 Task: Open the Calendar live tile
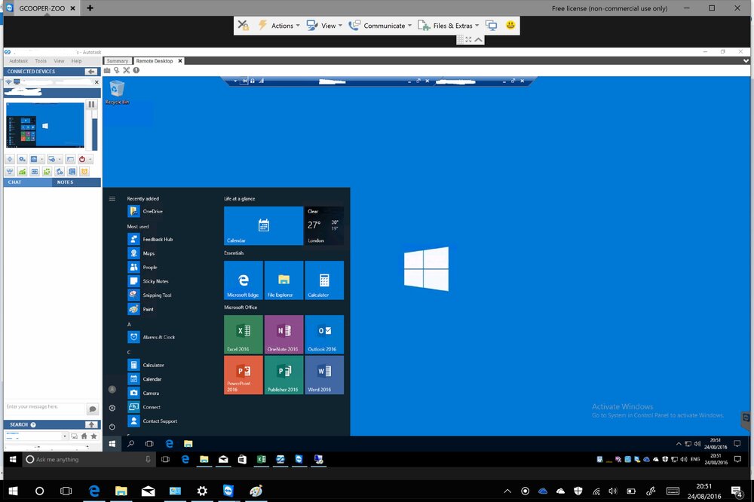(x=263, y=225)
